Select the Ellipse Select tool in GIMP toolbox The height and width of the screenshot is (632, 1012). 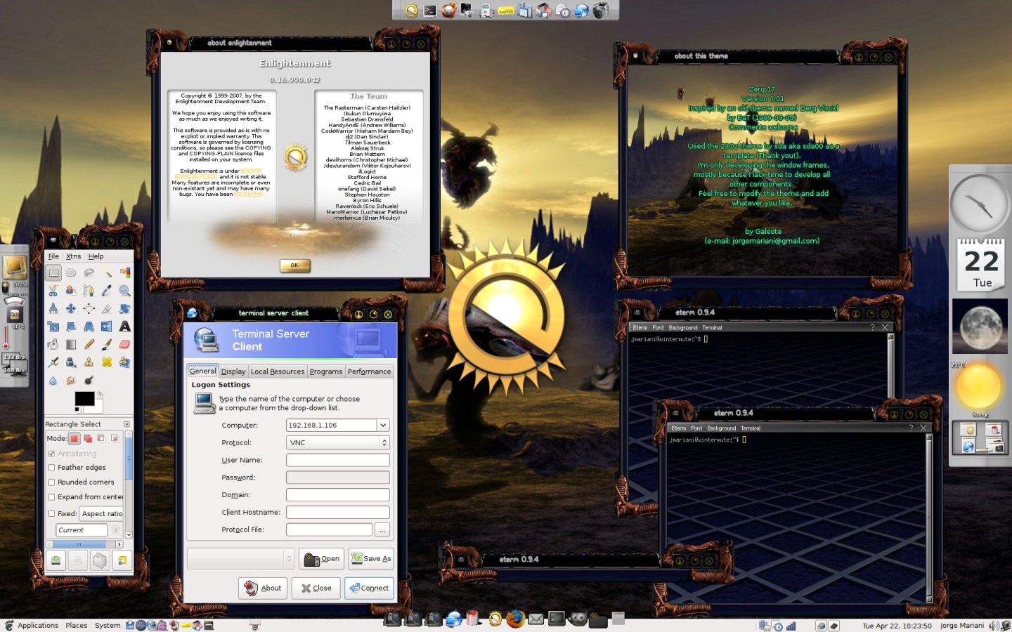click(71, 272)
